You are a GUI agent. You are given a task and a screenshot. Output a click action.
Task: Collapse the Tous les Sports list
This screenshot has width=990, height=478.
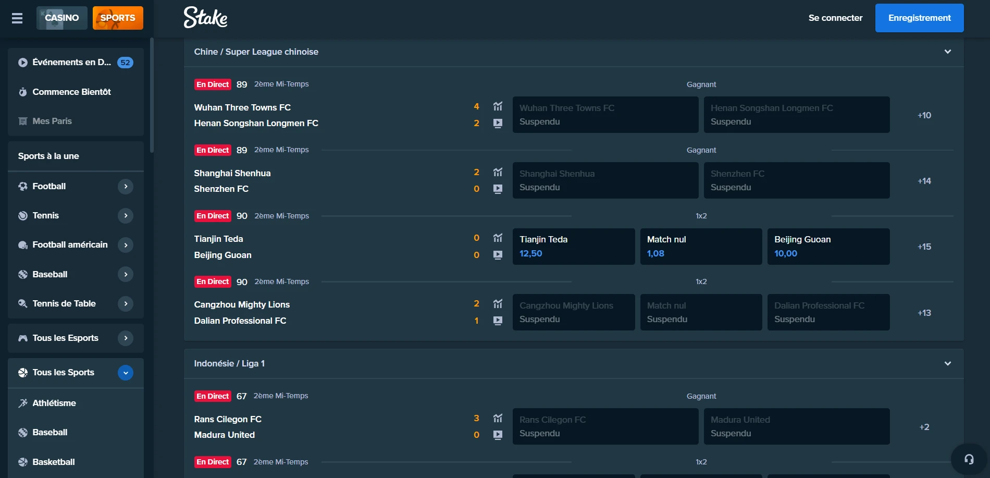tap(126, 373)
